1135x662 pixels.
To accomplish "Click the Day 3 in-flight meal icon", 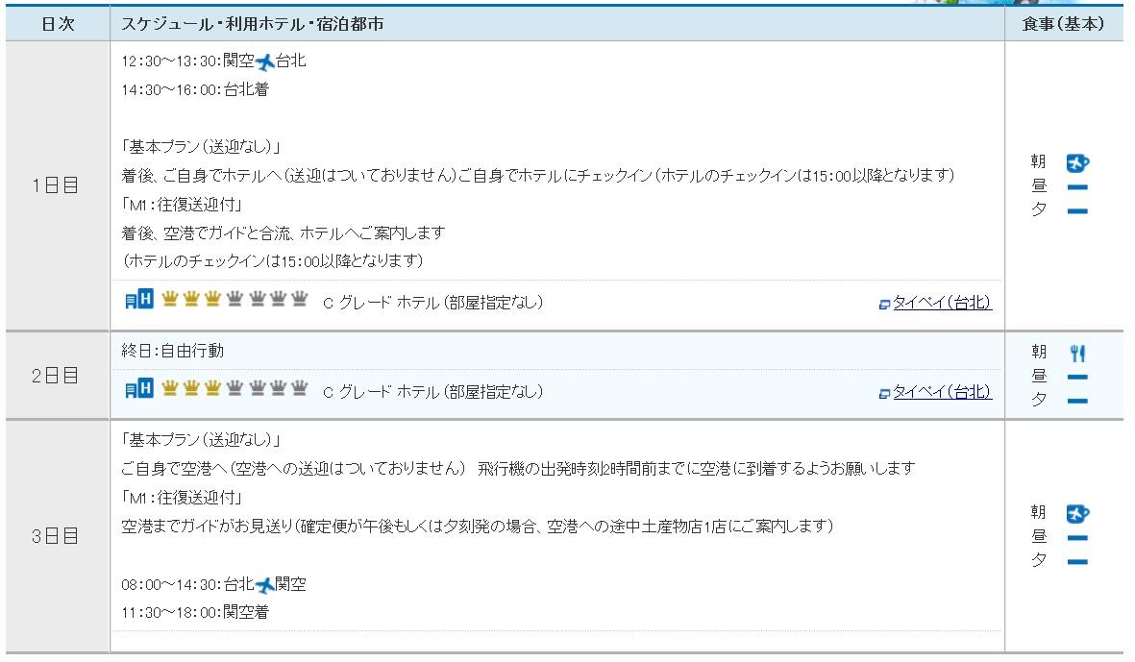I will [x=1078, y=513].
